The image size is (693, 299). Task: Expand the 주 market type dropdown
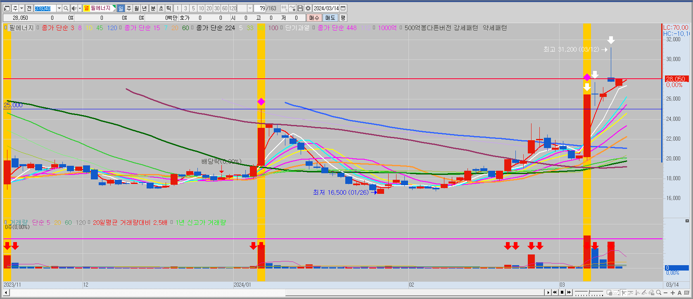tap(21, 8)
